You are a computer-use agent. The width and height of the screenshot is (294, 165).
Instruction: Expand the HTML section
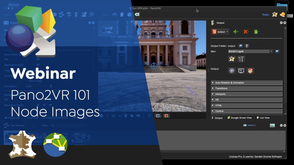[x=247, y=105]
